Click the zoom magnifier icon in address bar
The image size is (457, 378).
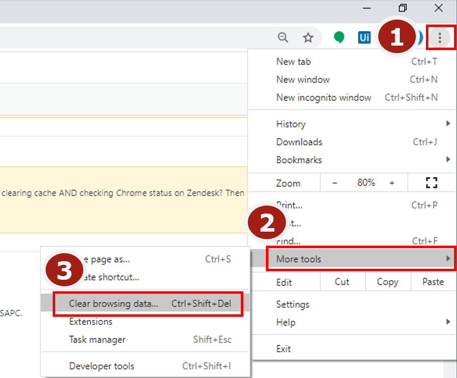[x=283, y=38]
